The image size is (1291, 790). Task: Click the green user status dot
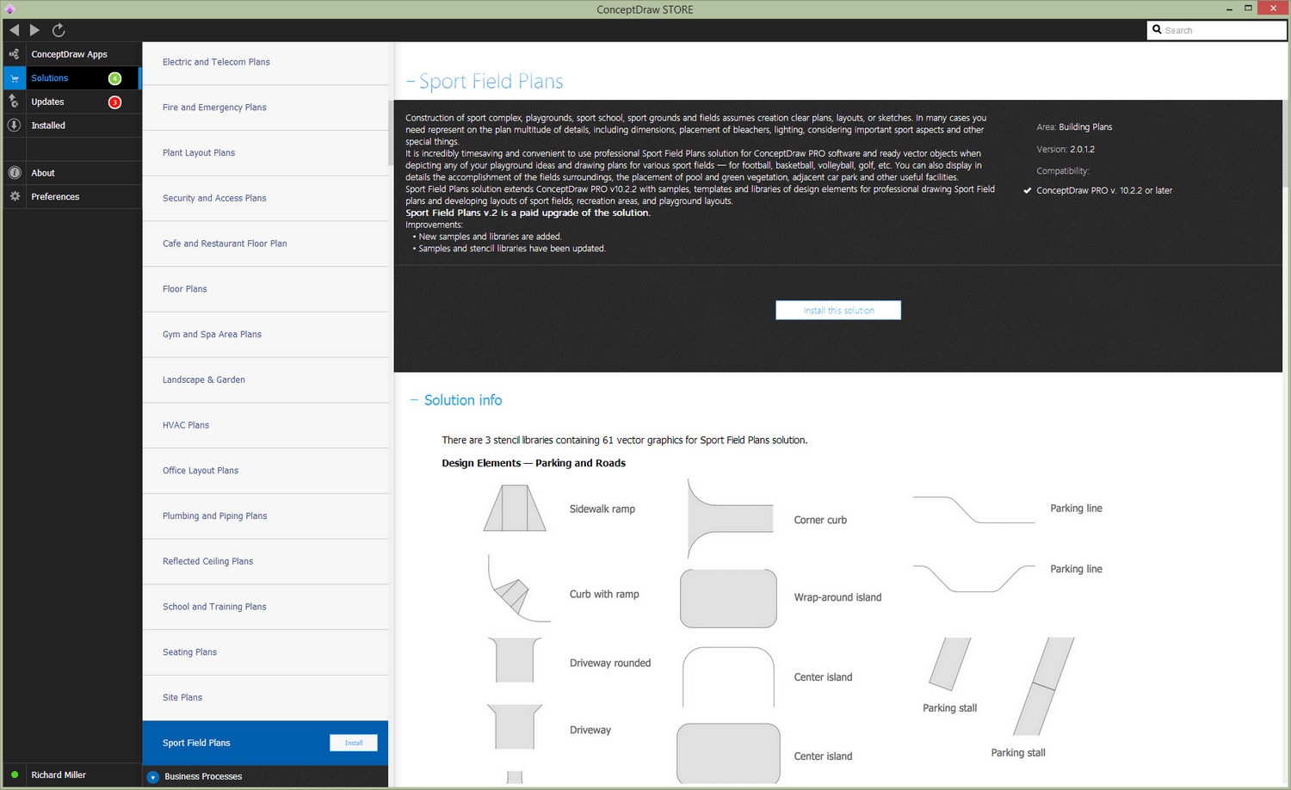(x=15, y=775)
